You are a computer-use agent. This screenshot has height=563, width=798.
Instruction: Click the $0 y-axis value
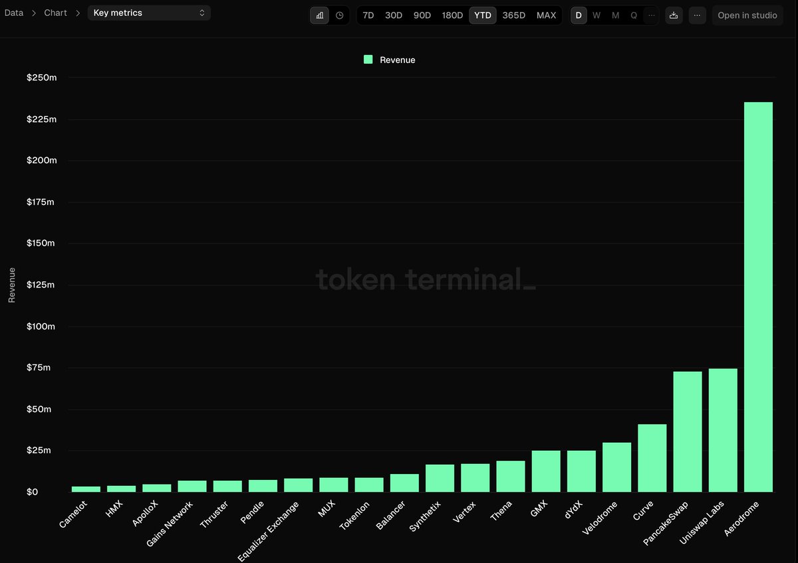tap(32, 492)
